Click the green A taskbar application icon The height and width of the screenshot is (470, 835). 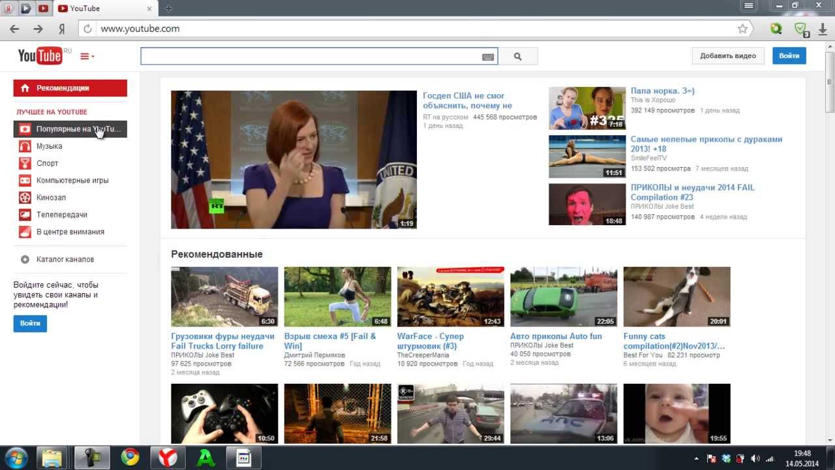pos(206,458)
